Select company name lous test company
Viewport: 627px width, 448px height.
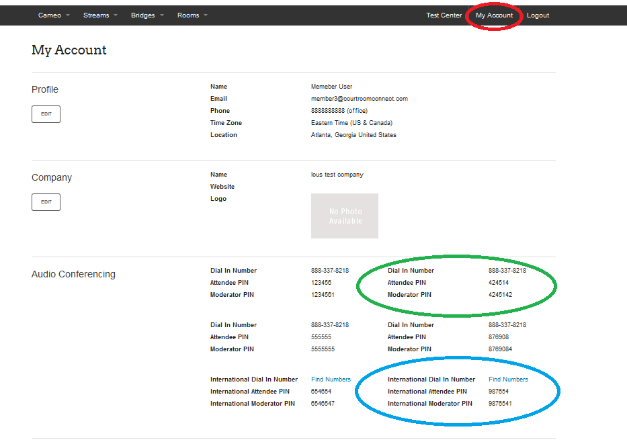(x=337, y=175)
